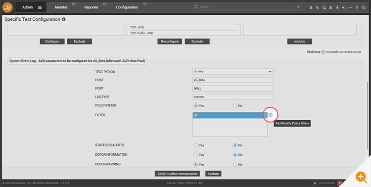Open the Reporter pop-out icon

pyautogui.click(x=105, y=4)
